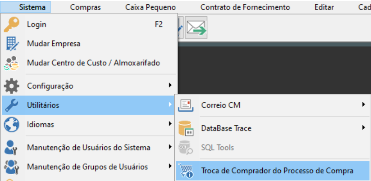The height and width of the screenshot is (181, 371).
Task: Click the key icon beside Login
Action: [x=12, y=24]
